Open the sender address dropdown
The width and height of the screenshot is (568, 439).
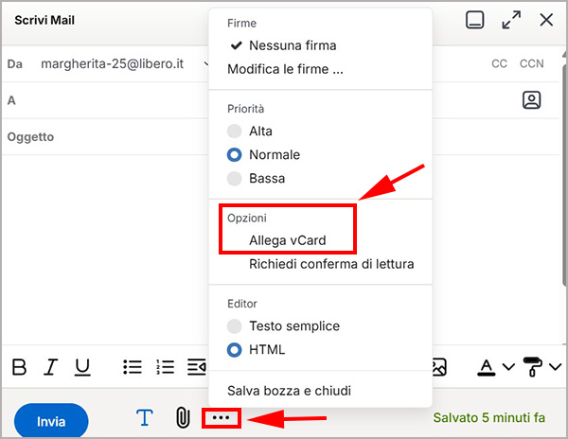point(205,64)
